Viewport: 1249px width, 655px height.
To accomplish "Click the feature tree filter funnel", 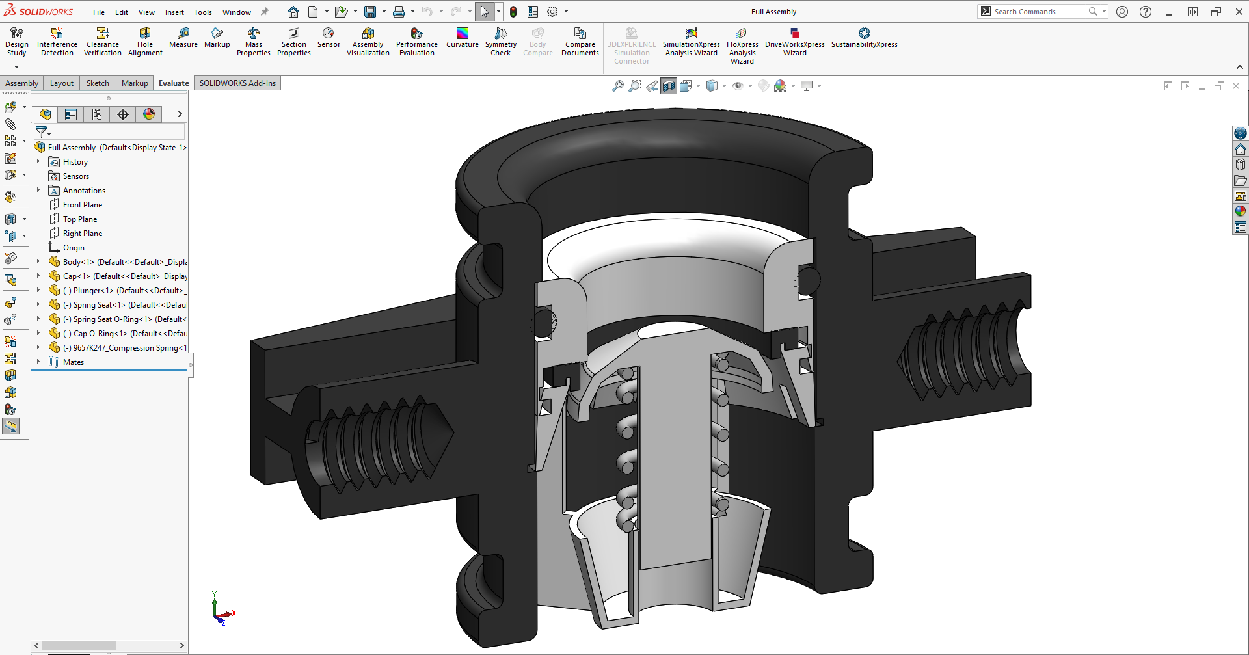I will [41, 132].
